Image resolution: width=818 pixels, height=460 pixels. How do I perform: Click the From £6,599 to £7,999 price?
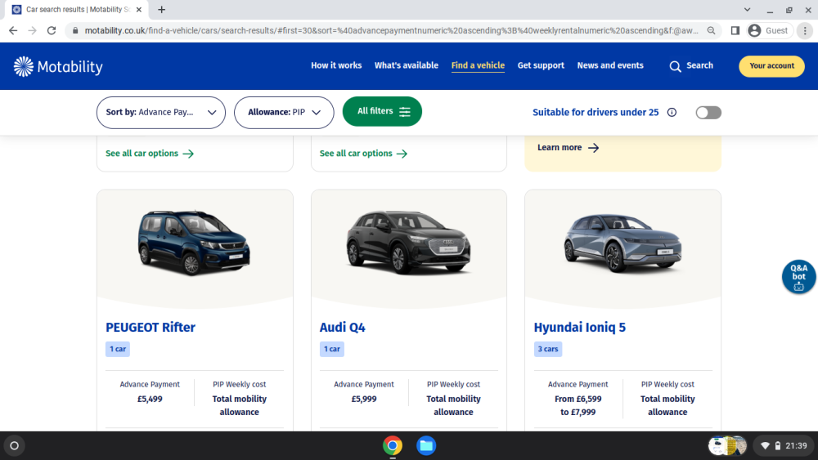point(578,405)
